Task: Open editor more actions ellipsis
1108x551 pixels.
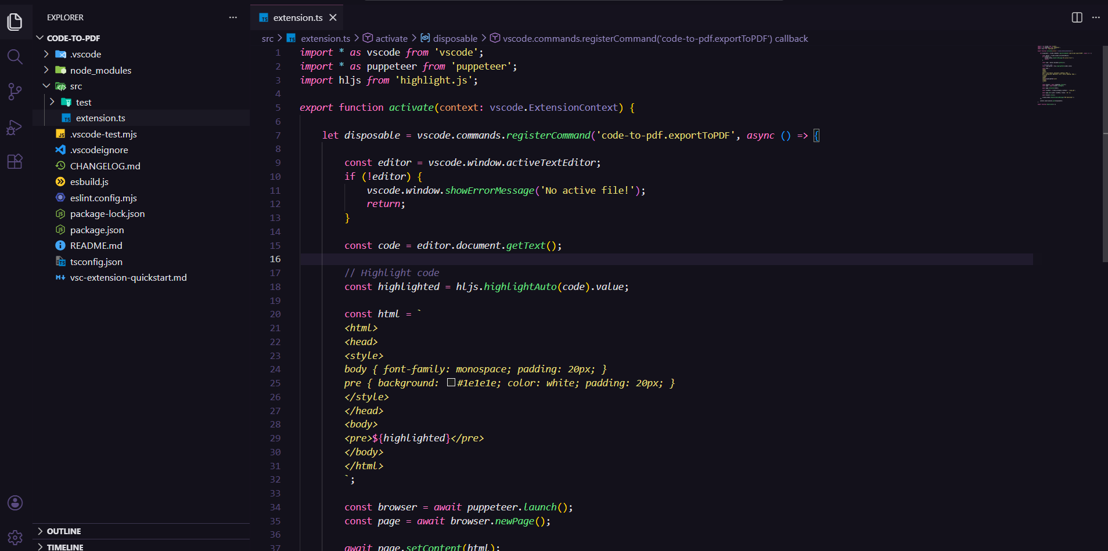Action: coord(1096,17)
